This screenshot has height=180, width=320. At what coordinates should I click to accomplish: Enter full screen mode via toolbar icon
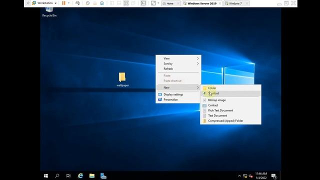(126, 3)
